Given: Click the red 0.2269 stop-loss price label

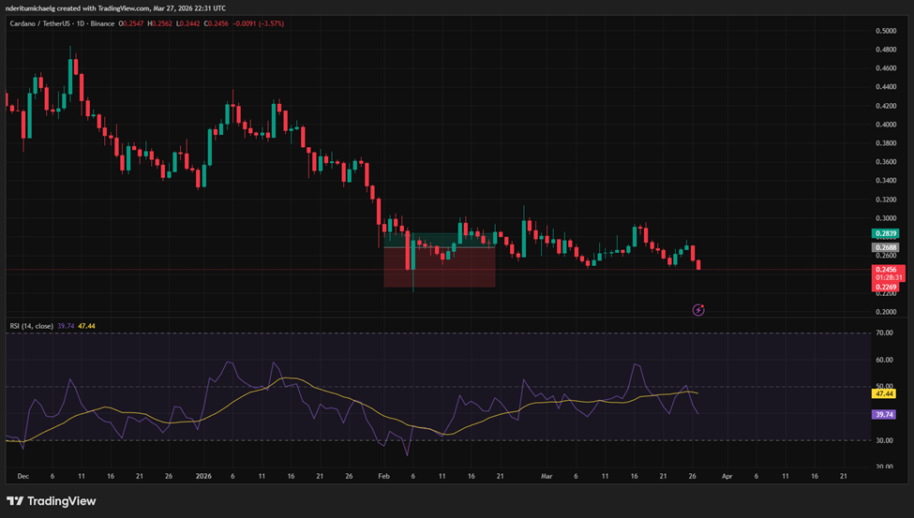Looking at the screenshot, I should 886,287.
